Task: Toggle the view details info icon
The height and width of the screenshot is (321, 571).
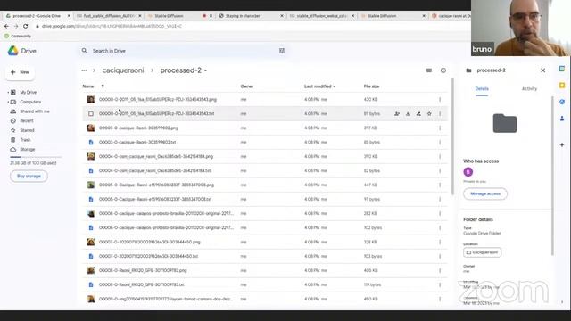Action: pyautogui.click(x=443, y=70)
